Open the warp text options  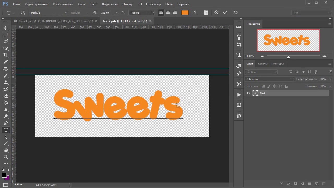tap(195, 13)
